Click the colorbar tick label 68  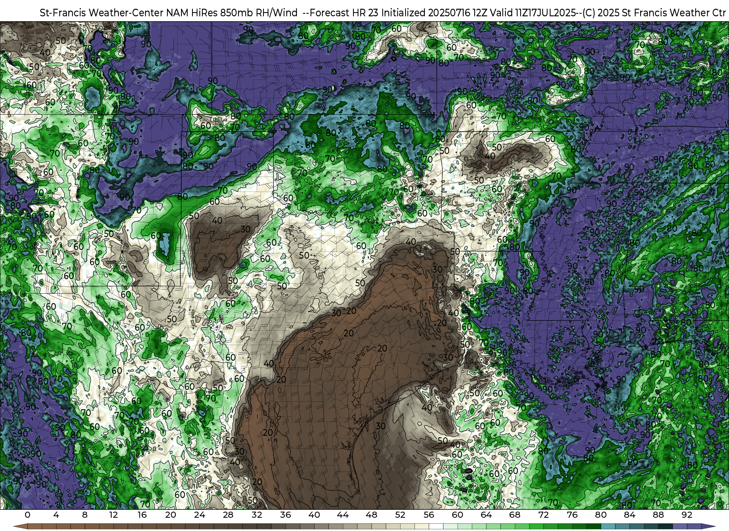click(515, 515)
